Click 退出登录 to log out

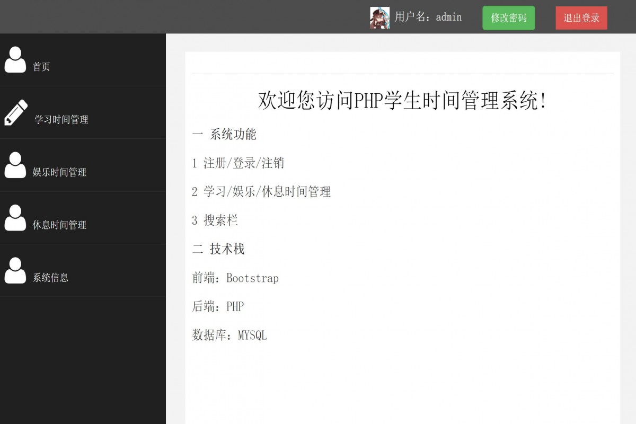coord(581,17)
